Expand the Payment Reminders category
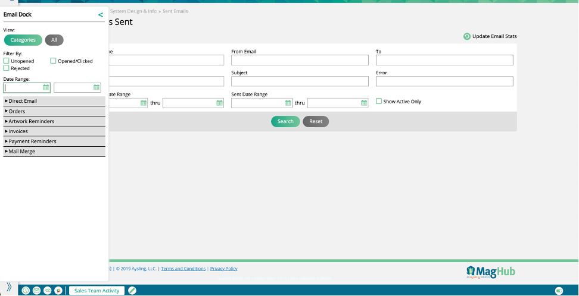579x296 pixels. coord(32,141)
